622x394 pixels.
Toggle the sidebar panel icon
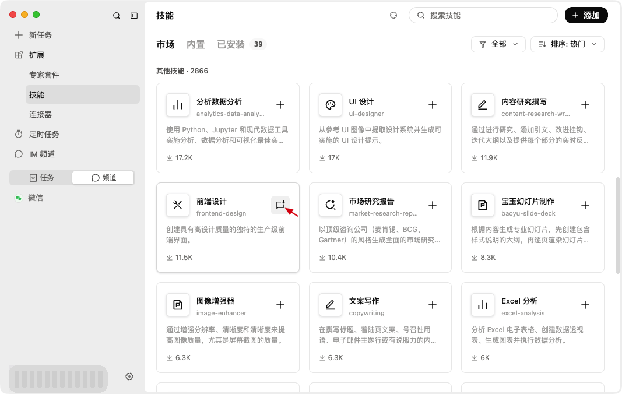(x=134, y=16)
